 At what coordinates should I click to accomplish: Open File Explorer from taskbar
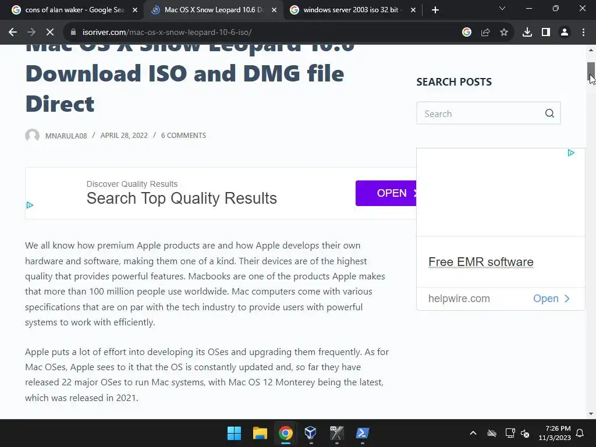tap(260, 433)
